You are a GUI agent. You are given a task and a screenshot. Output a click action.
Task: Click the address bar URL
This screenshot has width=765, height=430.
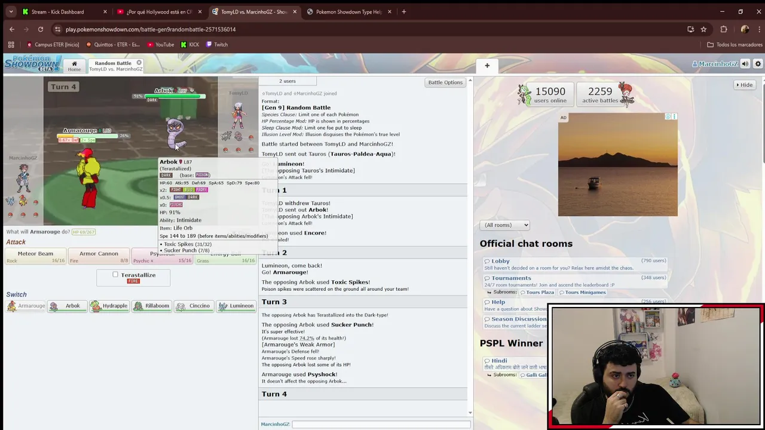tap(151, 29)
